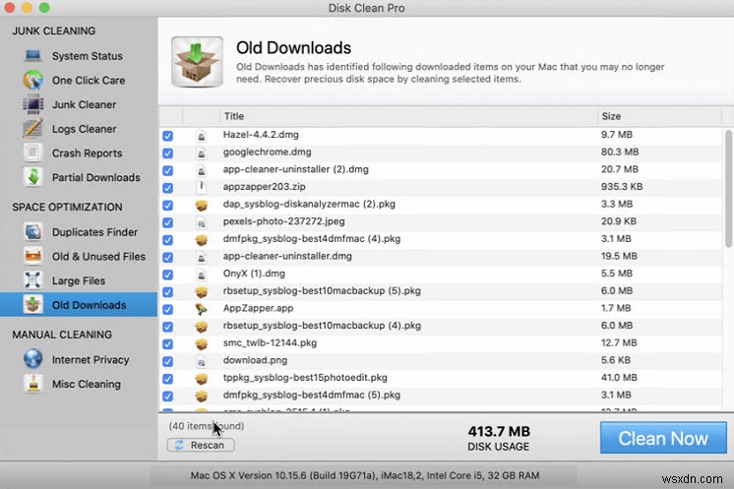The height and width of the screenshot is (489, 734).
Task: Open the System Status icon in sidebar
Action: 33,56
